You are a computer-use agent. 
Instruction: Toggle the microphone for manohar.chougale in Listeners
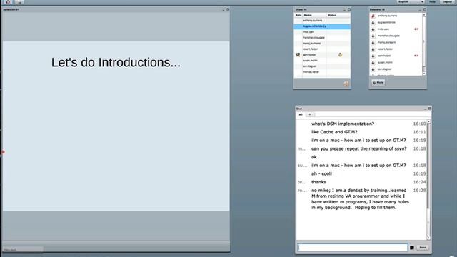[x=373, y=36]
